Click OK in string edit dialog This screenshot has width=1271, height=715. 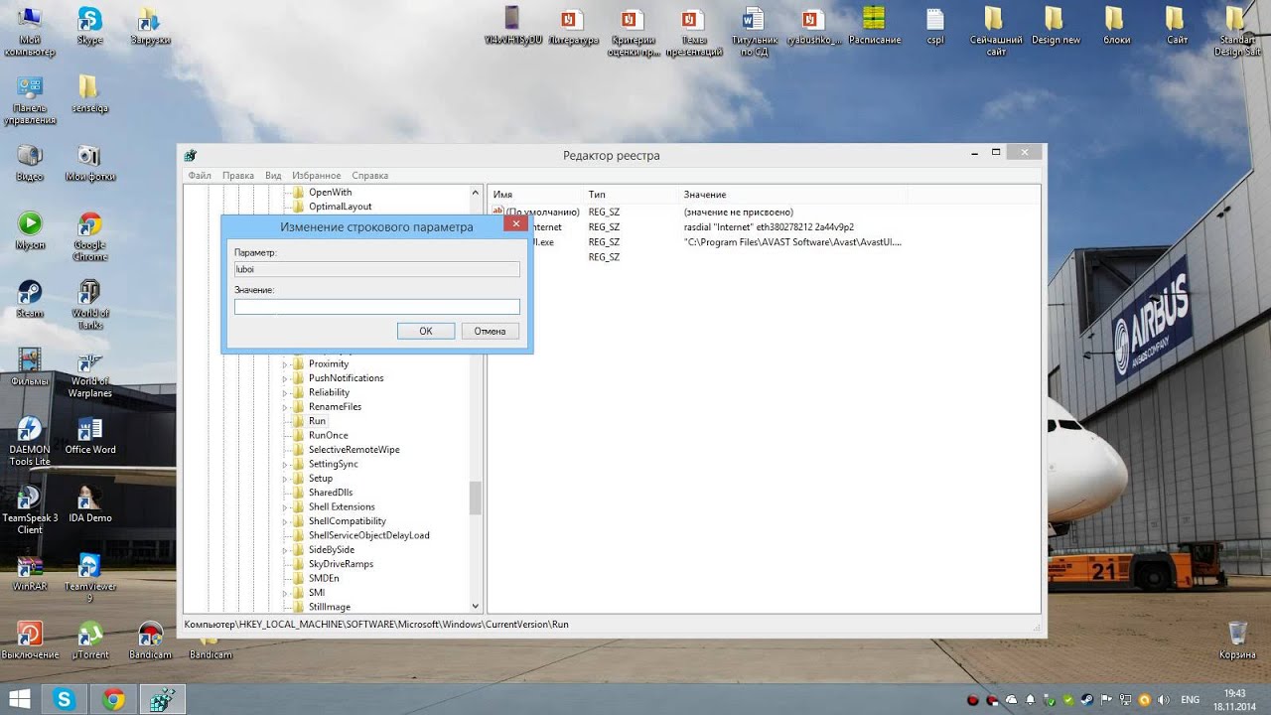pyautogui.click(x=426, y=331)
